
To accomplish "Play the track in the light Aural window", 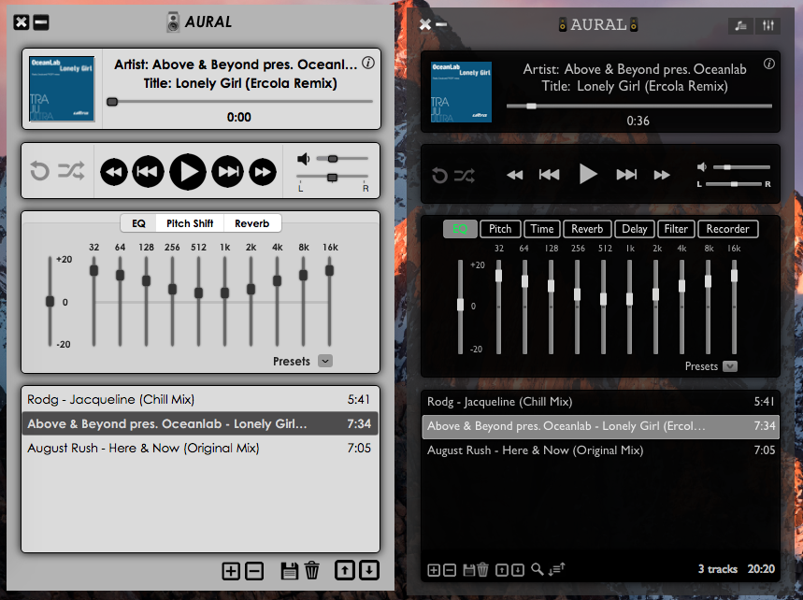I will point(188,172).
